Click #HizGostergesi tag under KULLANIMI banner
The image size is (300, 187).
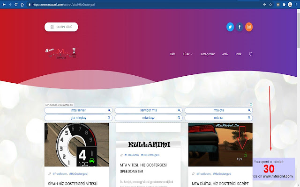pyautogui.click(x=150, y=155)
